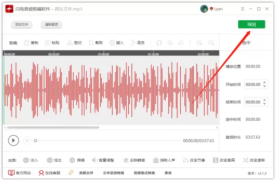Open Text-to-Speech Conversion (文字语音转换)

pyautogui.click(x=113, y=173)
